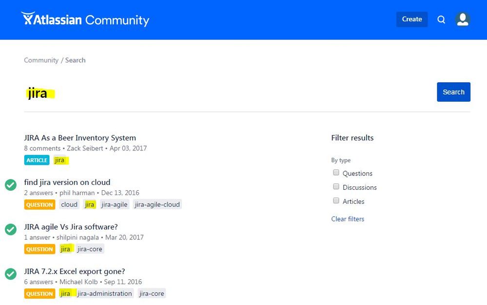
Task: Open 'JIRA agile Vs Jira software?' question
Action: pyautogui.click(x=71, y=227)
